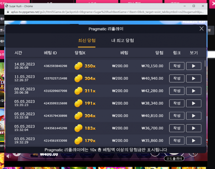Click the 시간 column header
Screen dimensions: 215x169
point(18,53)
